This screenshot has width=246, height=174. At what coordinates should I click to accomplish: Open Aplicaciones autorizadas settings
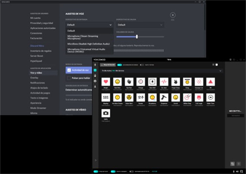(x=43, y=28)
